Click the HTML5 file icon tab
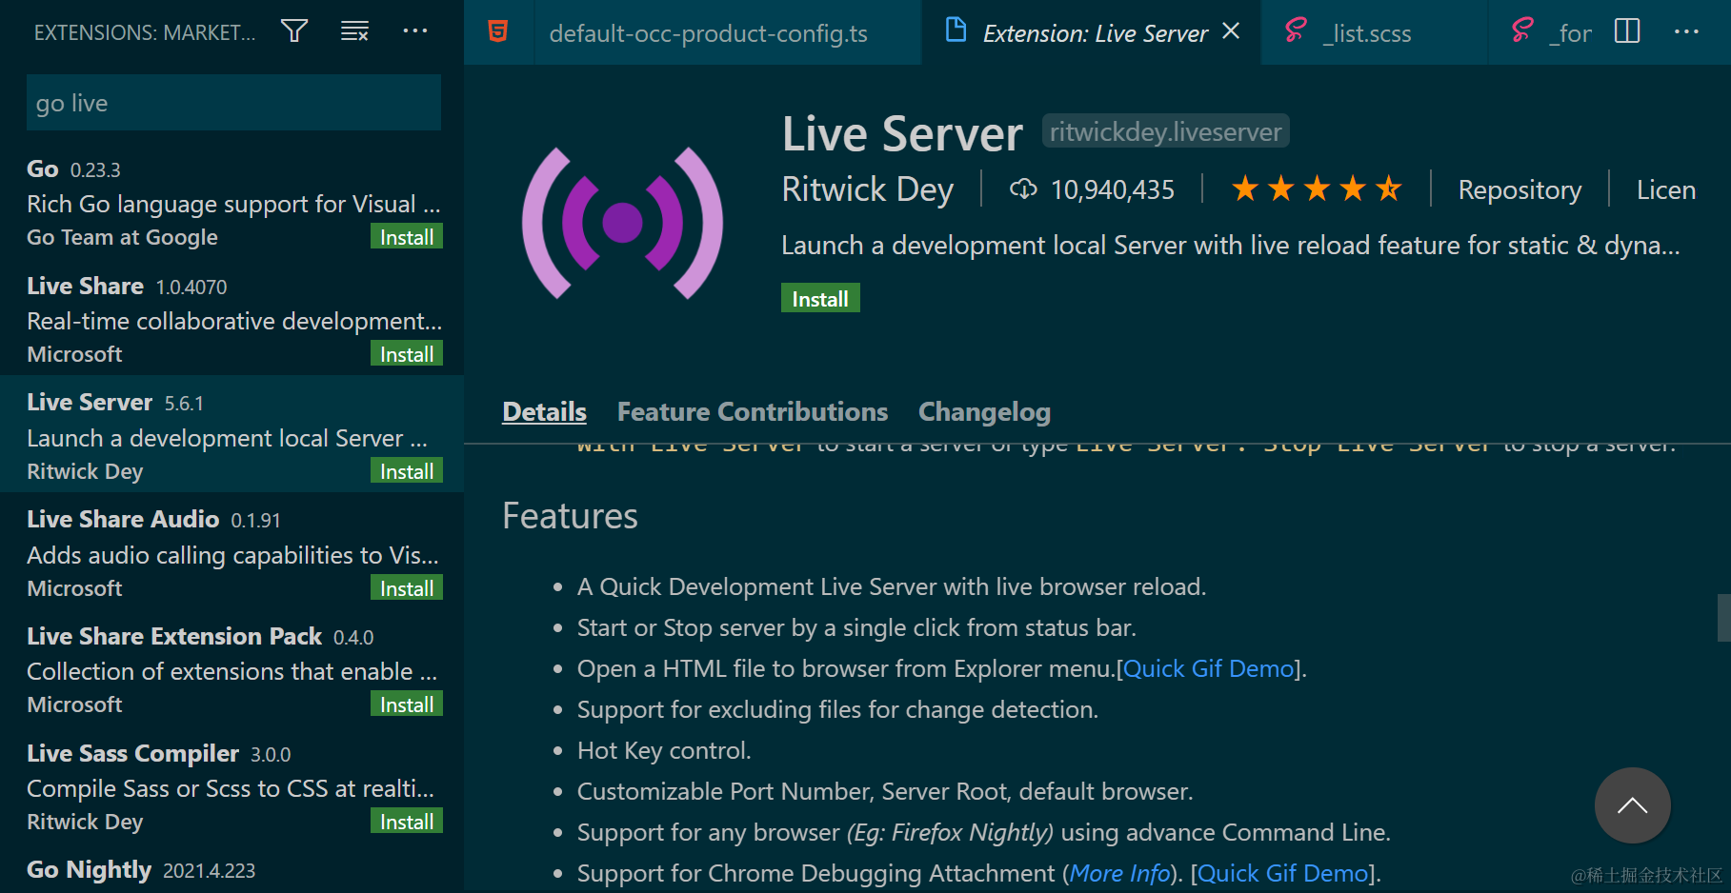Screen dimensions: 1731x893 497,32
